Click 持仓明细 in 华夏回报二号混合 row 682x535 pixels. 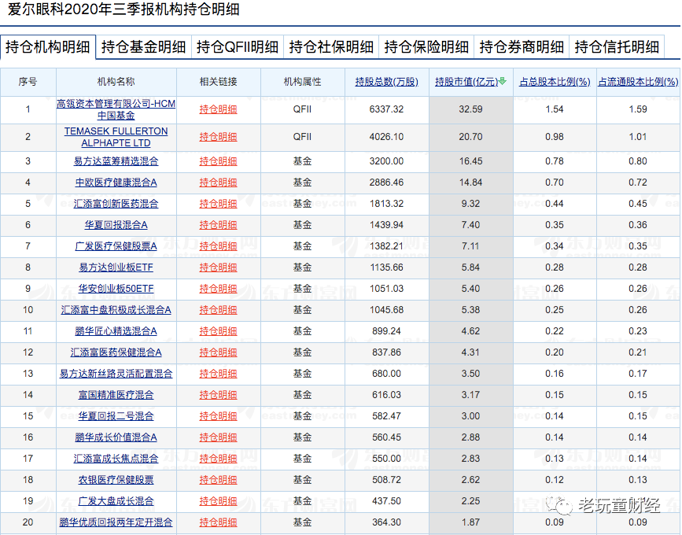[x=219, y=416]
